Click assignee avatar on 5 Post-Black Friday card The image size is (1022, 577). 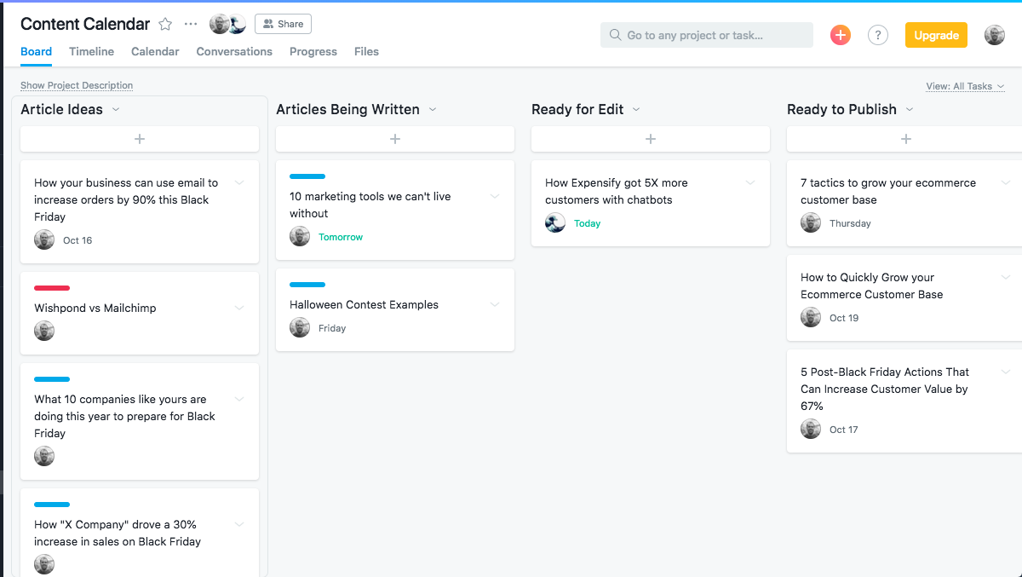[811, 429]
